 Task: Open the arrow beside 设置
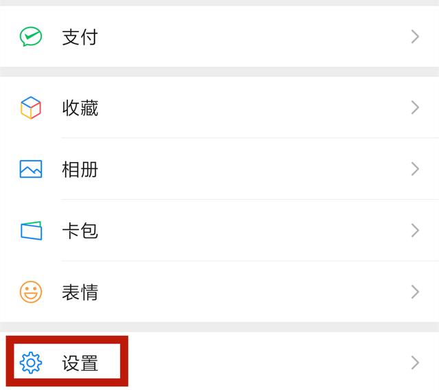click(x=415, y=363)
